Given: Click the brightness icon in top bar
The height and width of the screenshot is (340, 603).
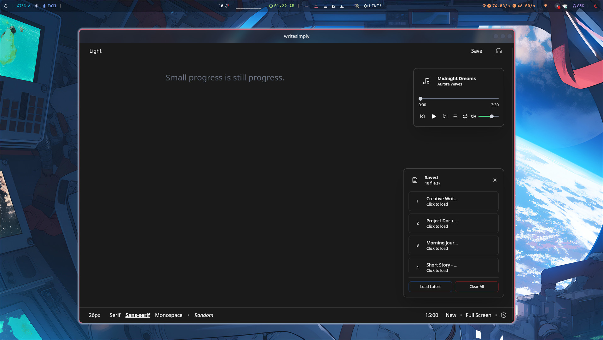Looking at the screenshot, I should pos(37,6).
